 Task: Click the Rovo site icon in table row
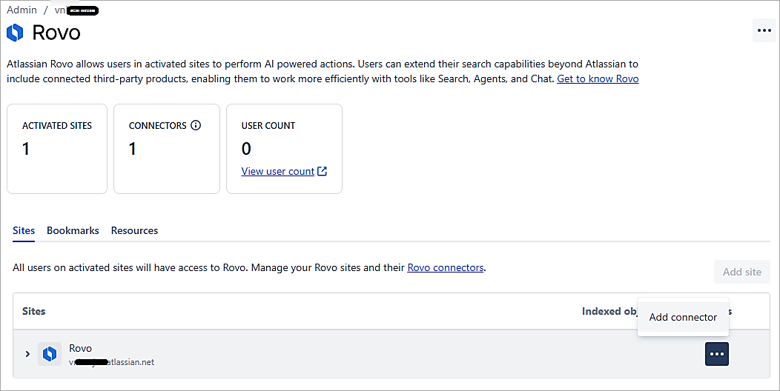pyautogui.click(x=50, y=354)
